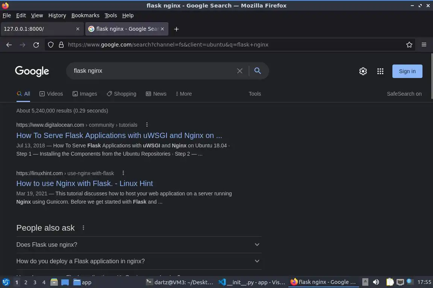Open a new browser tab

(x=176, y=29)
